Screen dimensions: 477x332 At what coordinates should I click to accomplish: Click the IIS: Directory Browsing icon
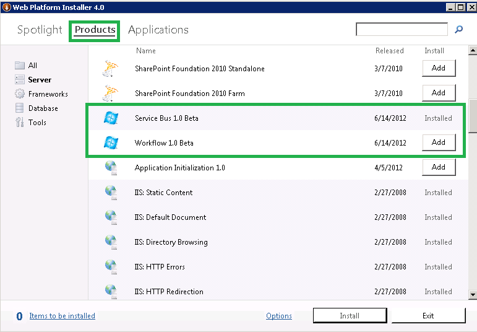(x=111, y=242)
